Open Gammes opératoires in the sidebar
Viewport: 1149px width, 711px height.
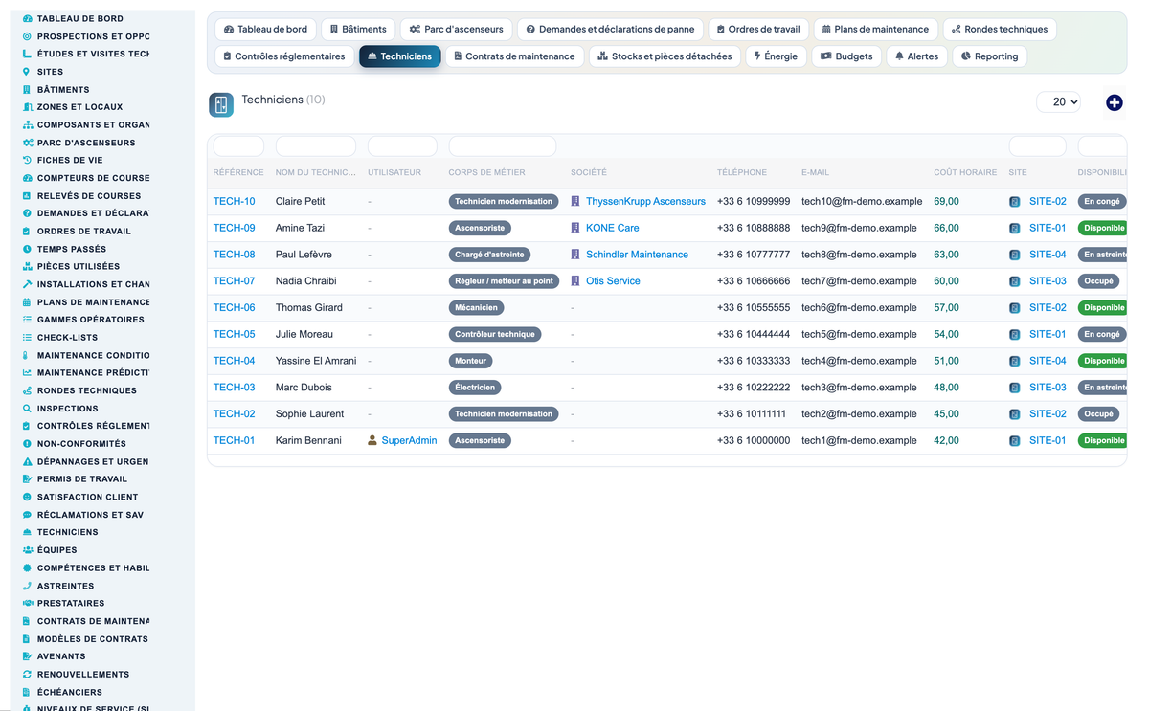point(91,320)
